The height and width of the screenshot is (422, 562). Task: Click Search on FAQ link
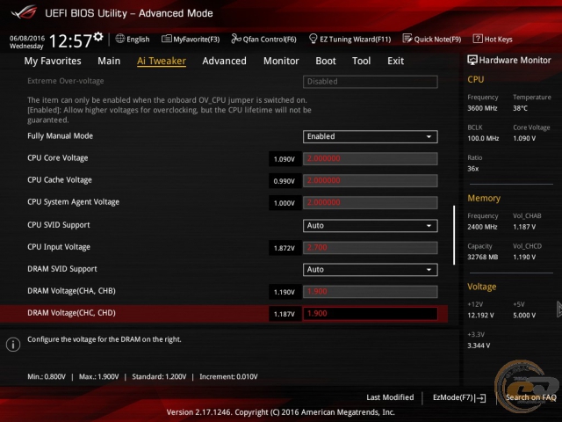click(x=530, y=397)
